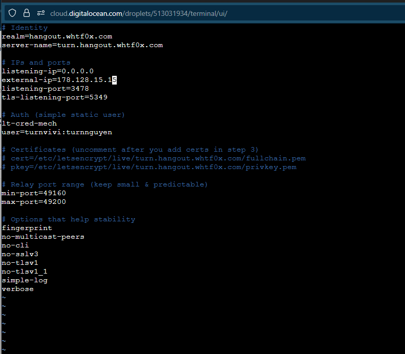Screen dimensions: 405x354
Task: Click the padlock site security icon
Action: point(26,13)
